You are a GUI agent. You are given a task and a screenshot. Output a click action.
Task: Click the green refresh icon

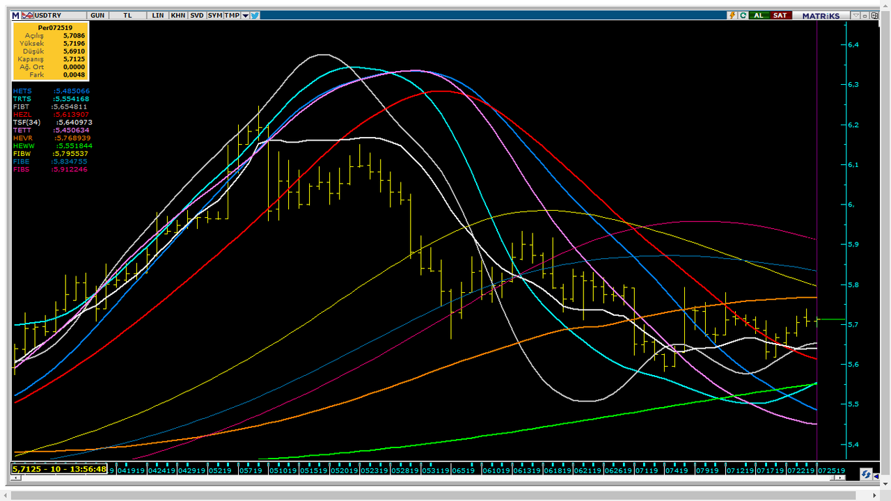point(743,15)
